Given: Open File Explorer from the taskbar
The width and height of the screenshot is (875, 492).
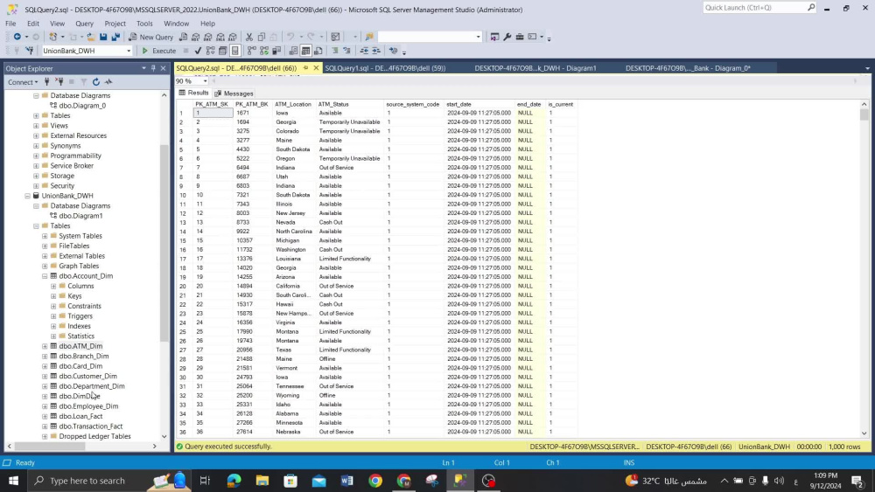Looking at the screenshot, I should coord(262,481).
